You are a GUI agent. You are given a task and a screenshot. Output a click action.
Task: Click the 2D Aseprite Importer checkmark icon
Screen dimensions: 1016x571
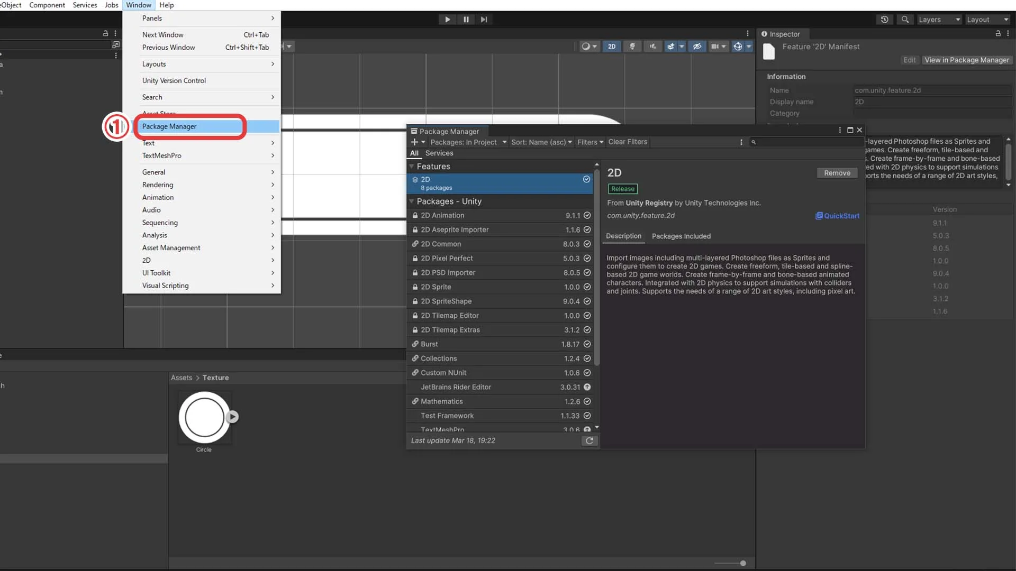pyautogui.click(x=587, y=229)
